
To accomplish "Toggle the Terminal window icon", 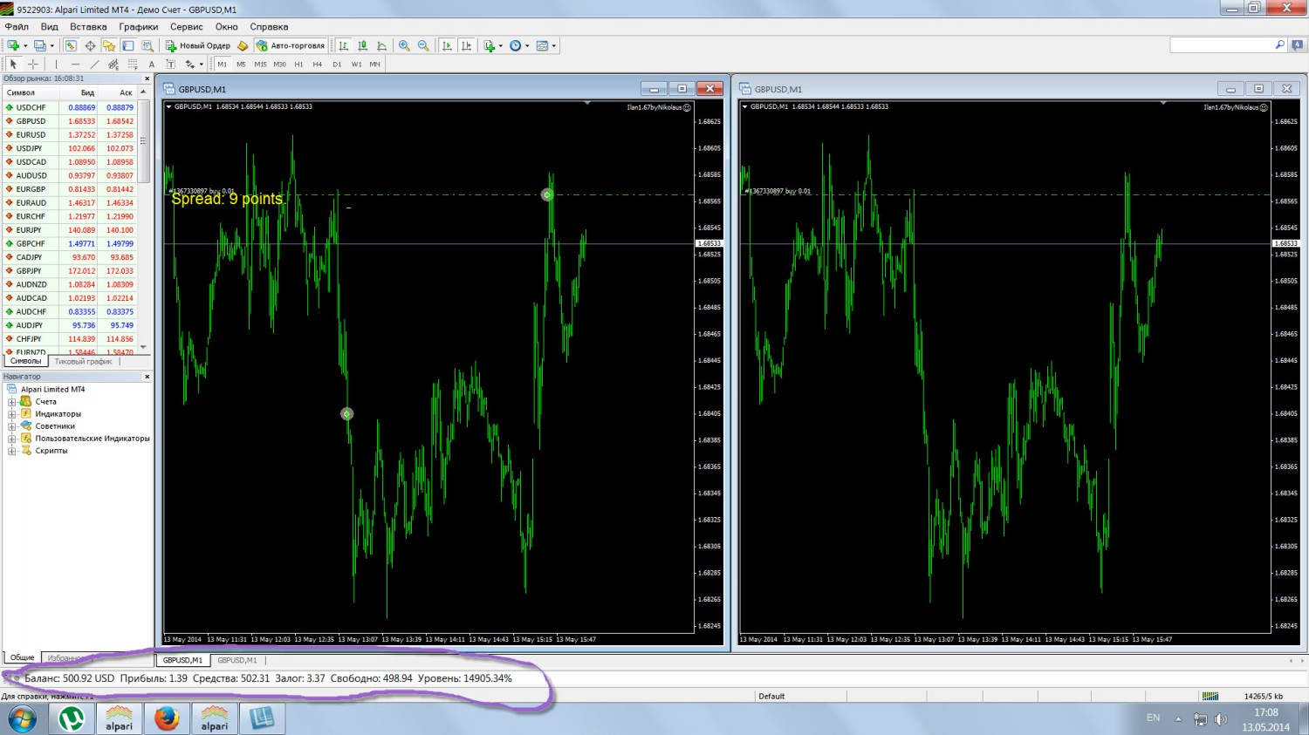I will (x=128, y=45).
